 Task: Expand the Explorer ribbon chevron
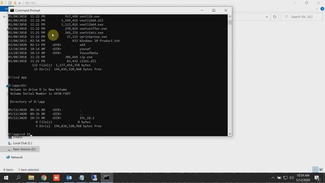coord(317,9)
